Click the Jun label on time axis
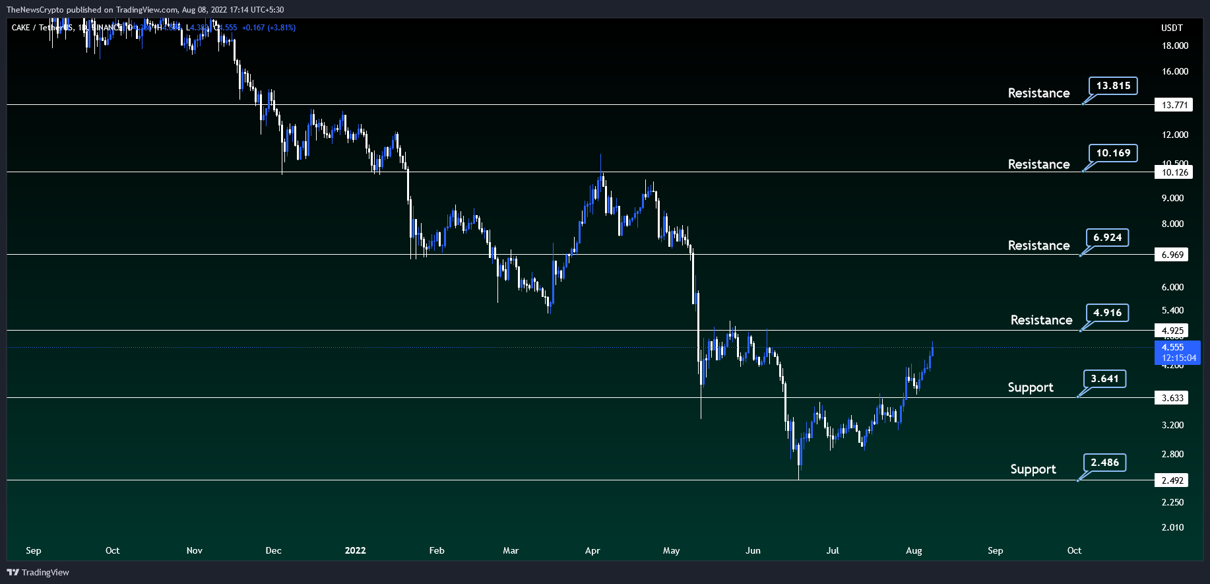 (753, 550)
